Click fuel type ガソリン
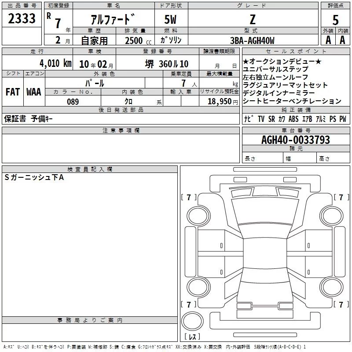 click(171, 40)
